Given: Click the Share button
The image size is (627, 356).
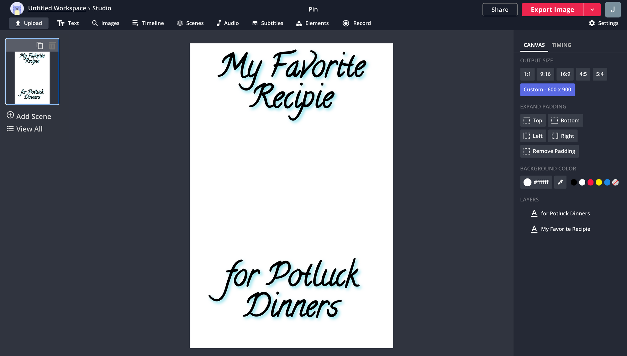Looking at the screenshot, I should (x=500, y=10).
